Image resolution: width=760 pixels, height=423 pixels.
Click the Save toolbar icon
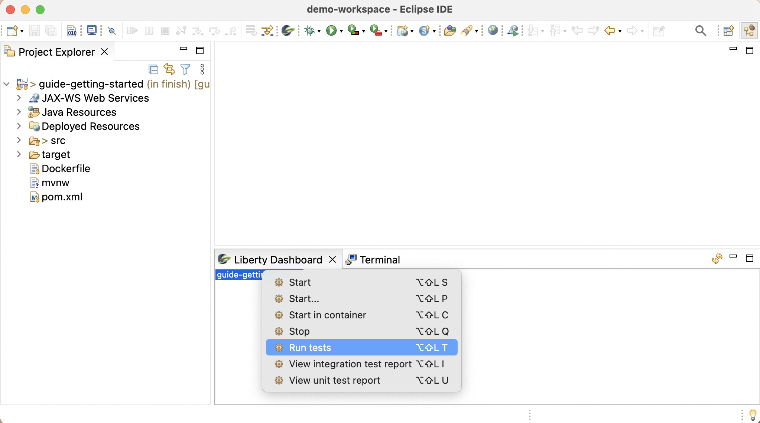click(x=34, y=30)
